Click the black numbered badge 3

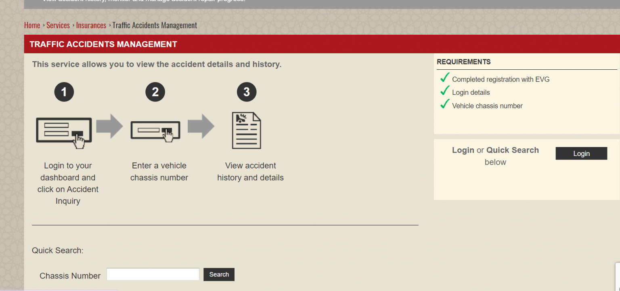pyautogui.click(x=247, y=92)
